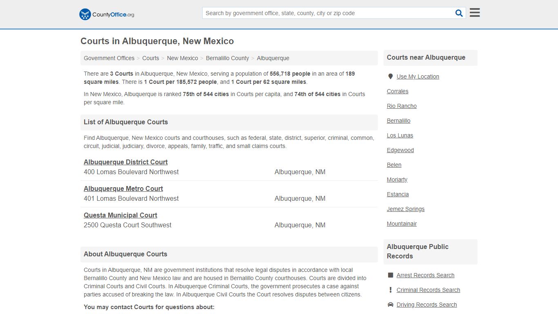The width and height of the screenshot is (558, 314).
Task: View courts near Corrales
Action: click(x=397, y=91)
